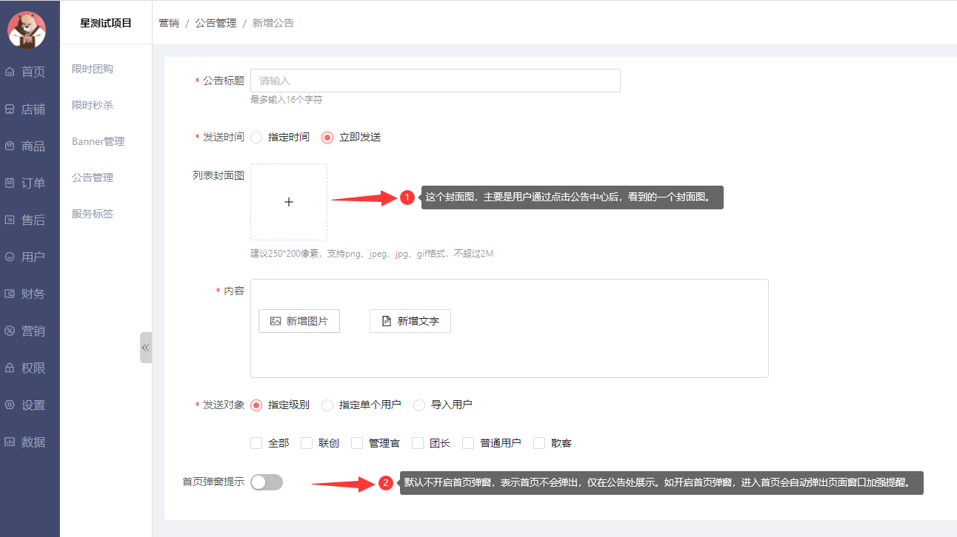Select 导入用户 as send target
This screenshot has width=957, height=537.
pyautogui.click(x=419, y=405)
